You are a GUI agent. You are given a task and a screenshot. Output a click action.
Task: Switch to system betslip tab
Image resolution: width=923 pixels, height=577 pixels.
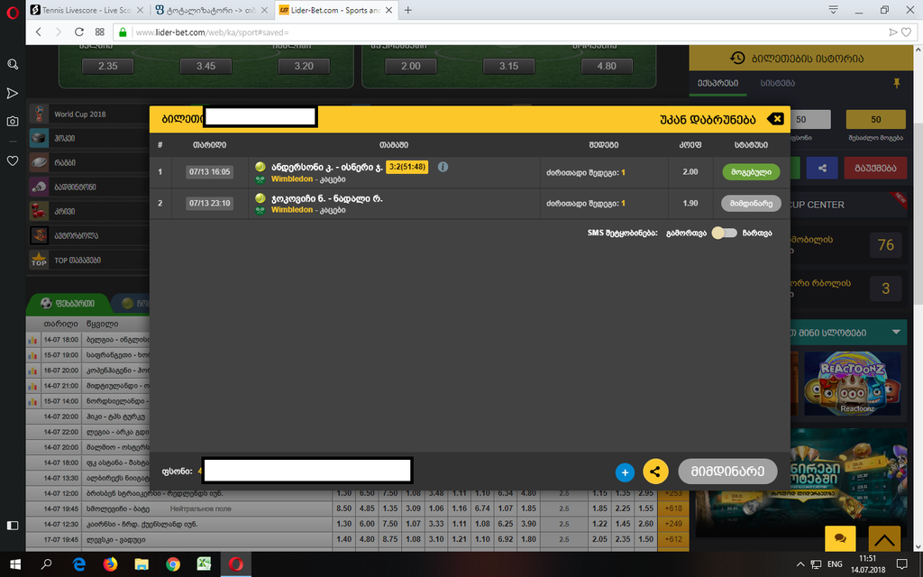point(777,83)
